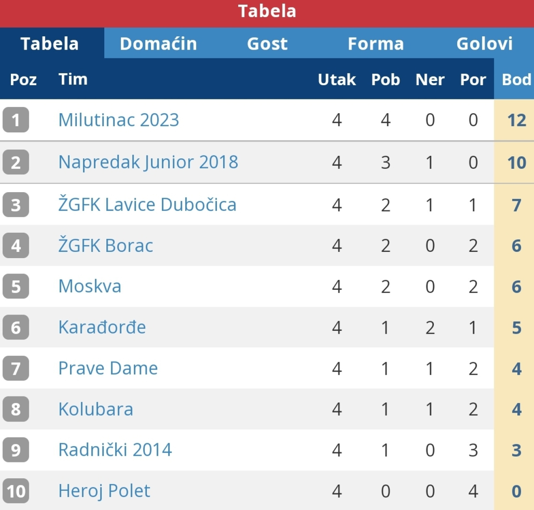
Task: Open the Golovi tab
Action: 484,43
